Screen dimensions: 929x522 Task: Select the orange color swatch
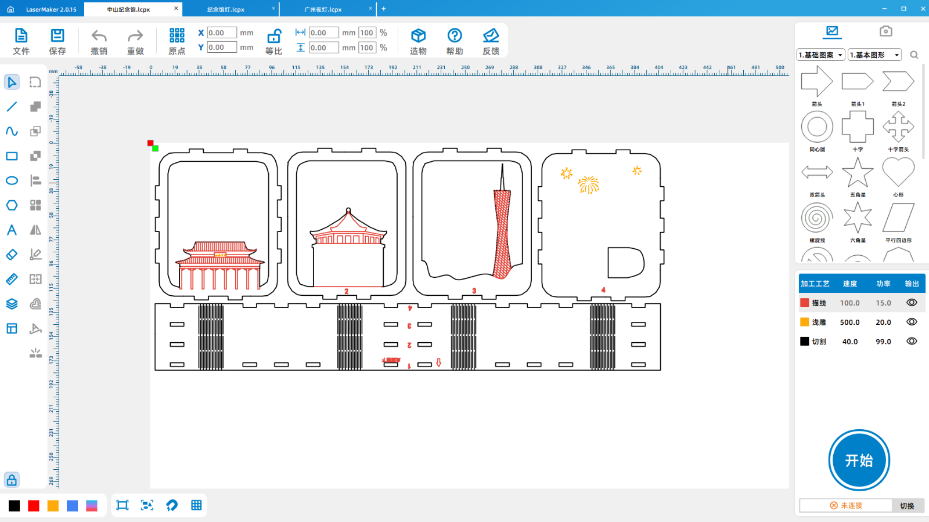(53, 506)
